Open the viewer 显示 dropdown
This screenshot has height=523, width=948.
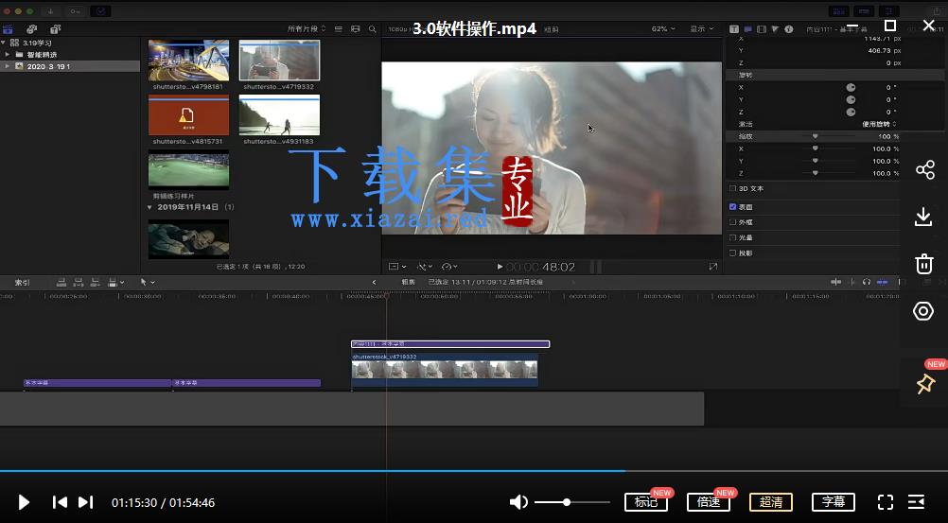(x=702, y=29)
